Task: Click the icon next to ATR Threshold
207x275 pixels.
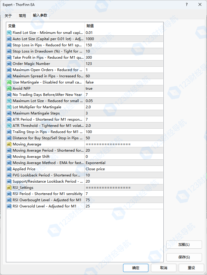Action: click(x=9, y=126)
